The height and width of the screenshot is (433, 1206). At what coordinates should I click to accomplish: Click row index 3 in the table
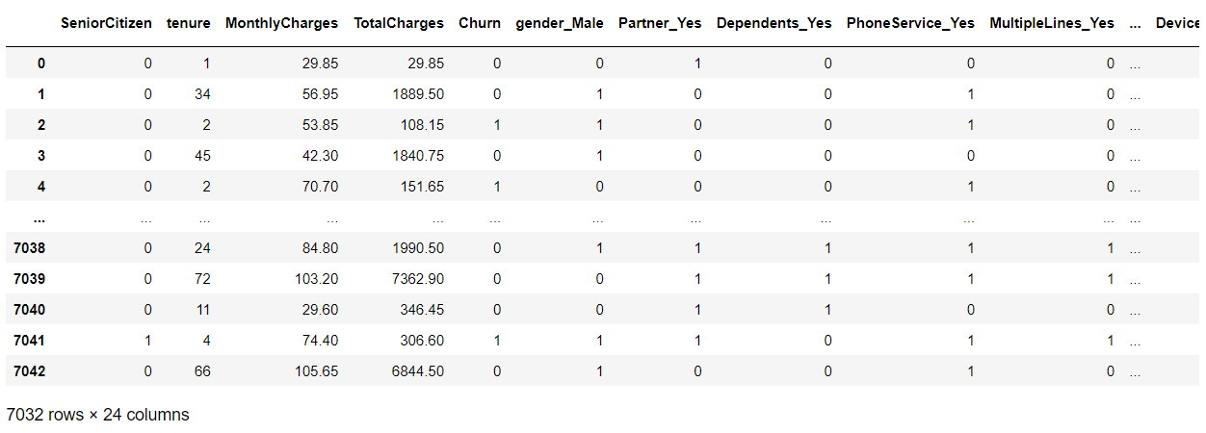pyautogui.click(x=40, y=156)
